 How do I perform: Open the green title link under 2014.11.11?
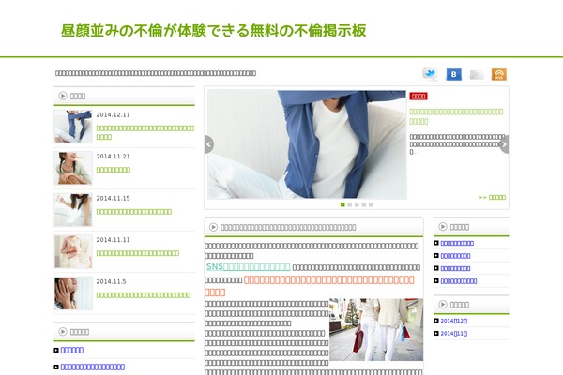pos(138,253)
